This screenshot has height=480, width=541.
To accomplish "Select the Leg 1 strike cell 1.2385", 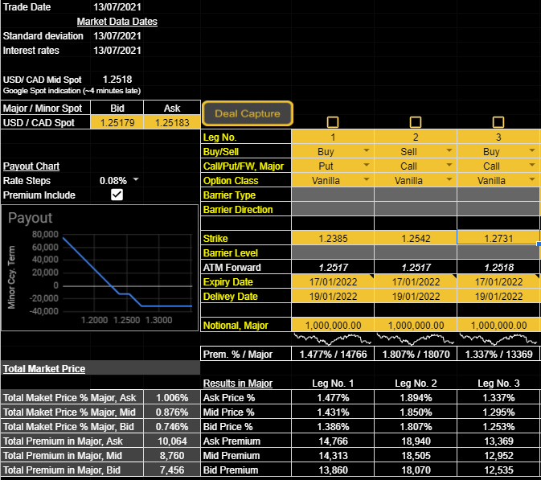I will tap(332, 238).
